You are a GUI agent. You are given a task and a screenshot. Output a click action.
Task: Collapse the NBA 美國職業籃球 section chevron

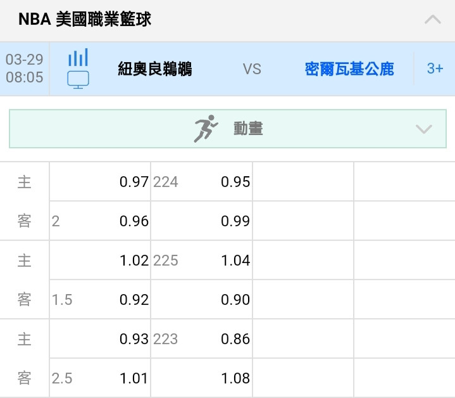[433, 20]
